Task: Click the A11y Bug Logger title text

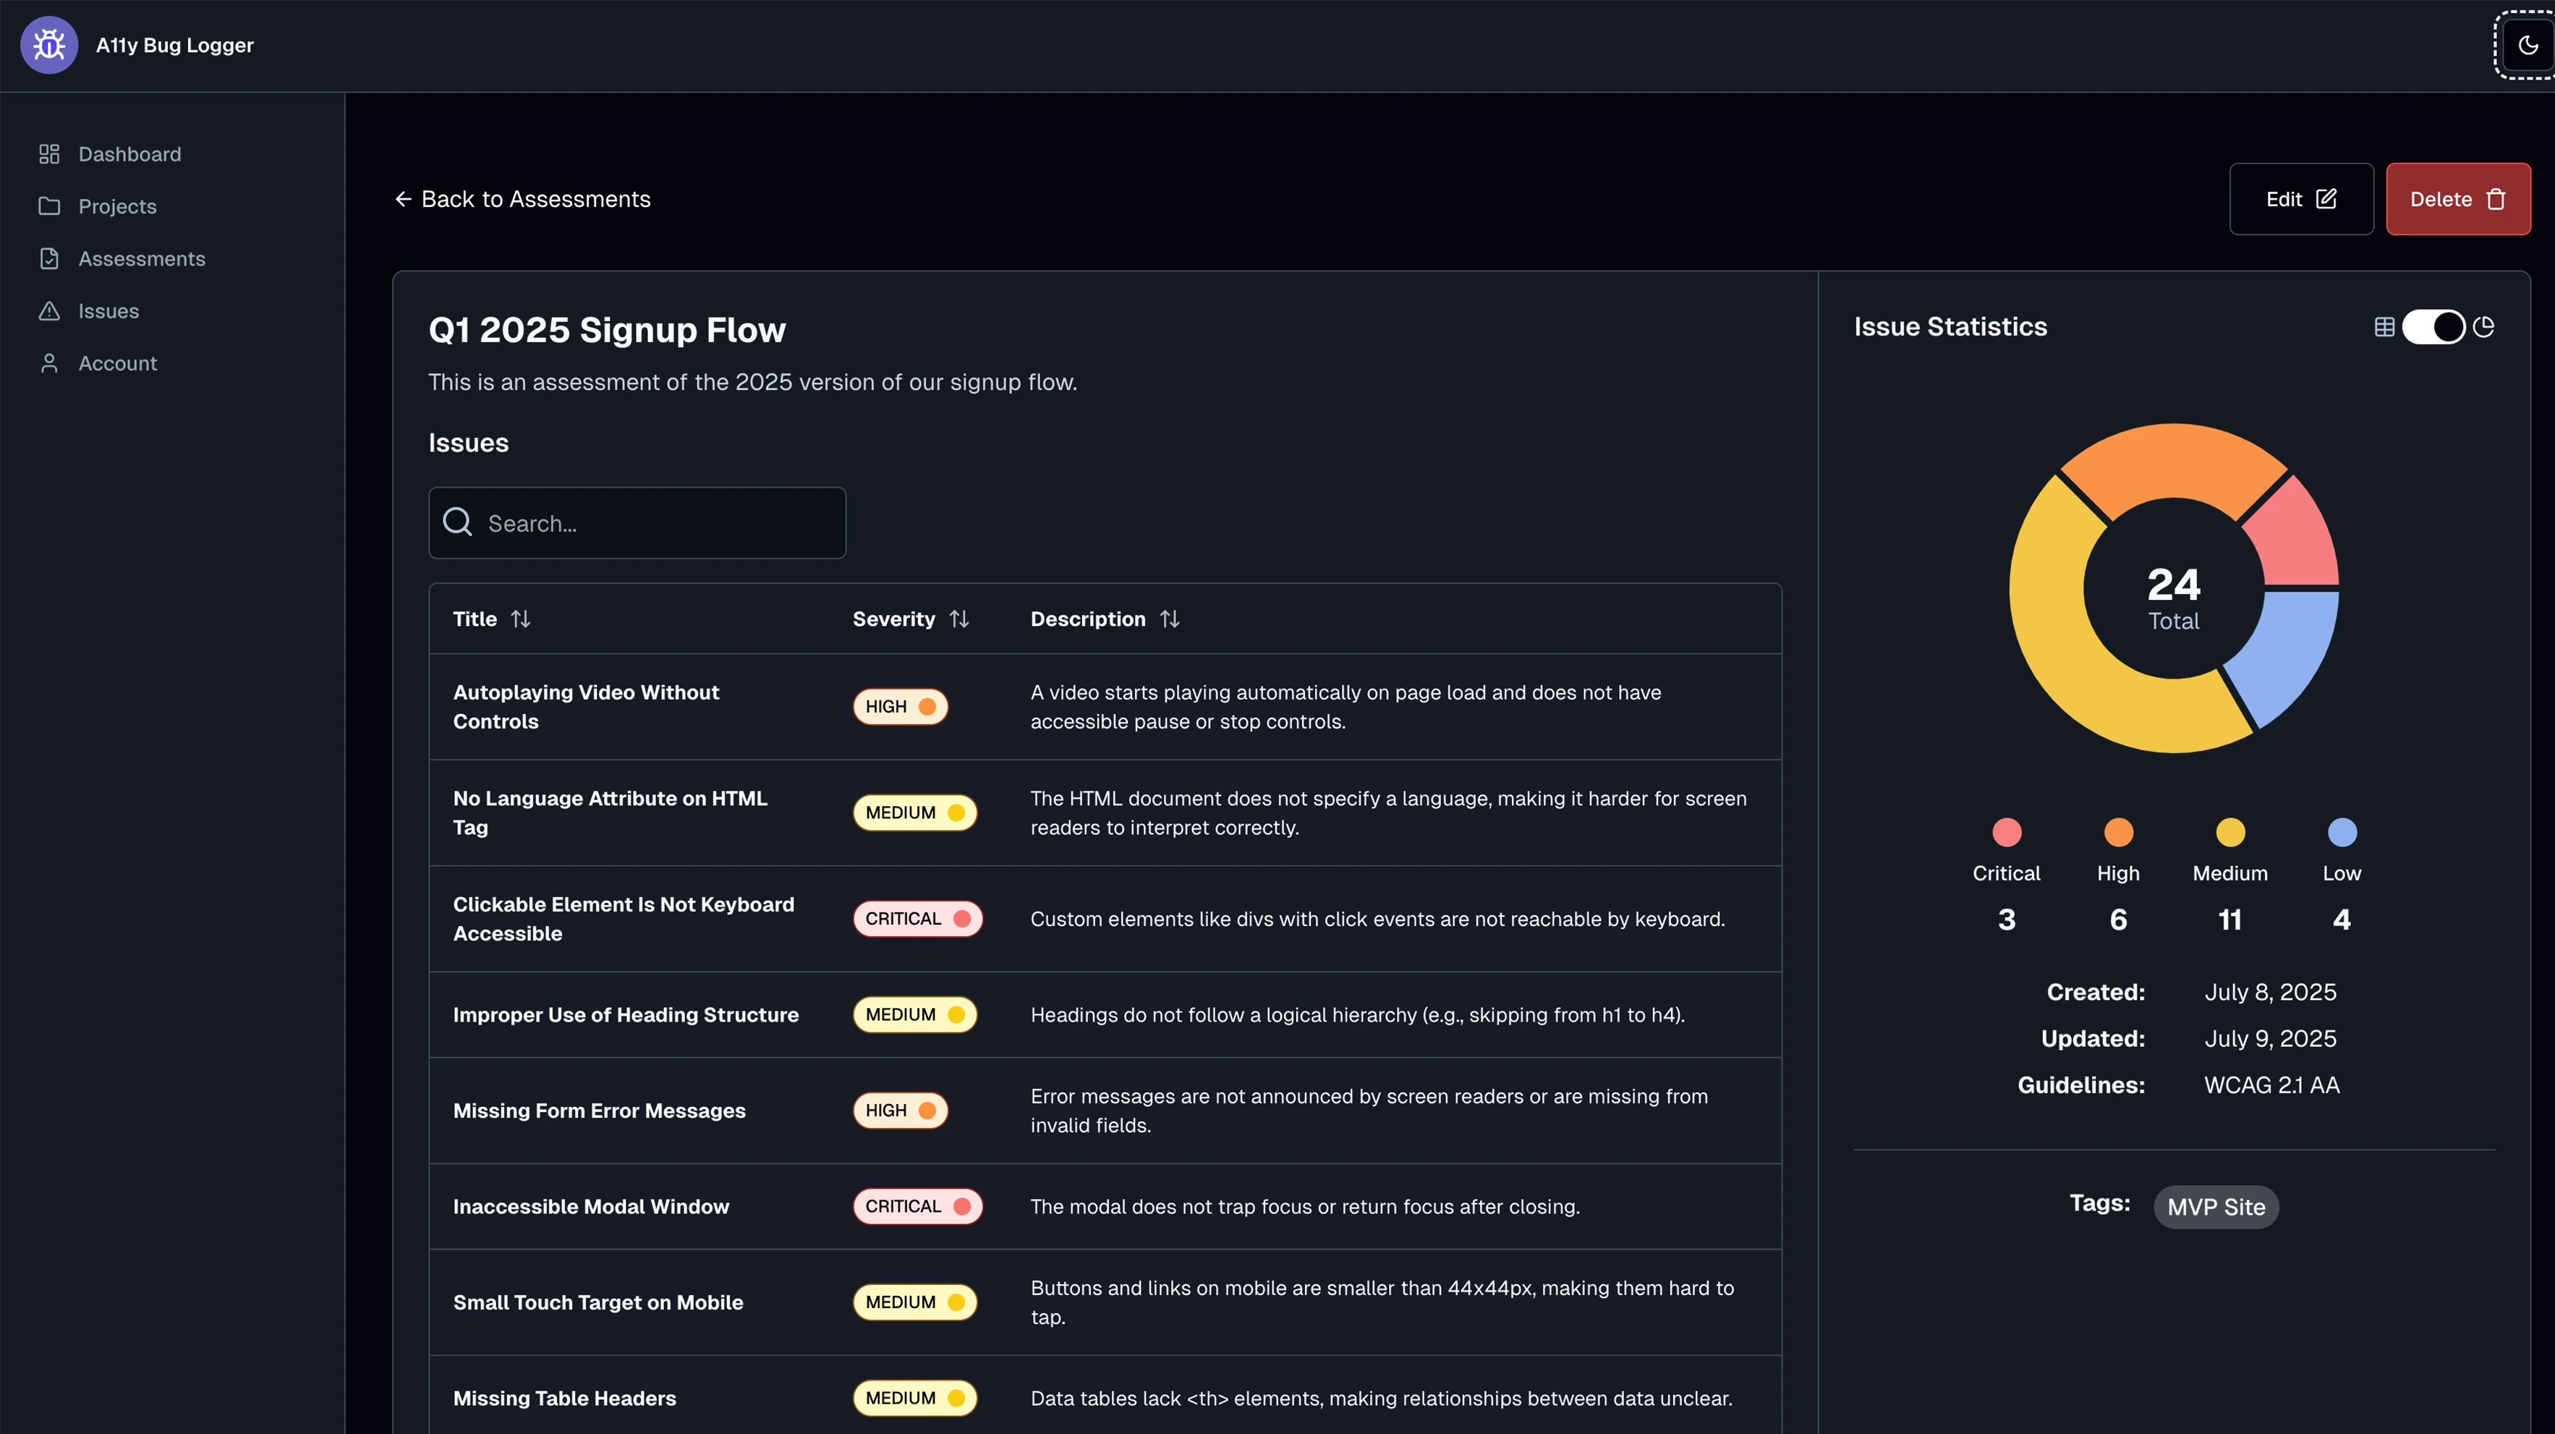Action: (x=174, y=46)
